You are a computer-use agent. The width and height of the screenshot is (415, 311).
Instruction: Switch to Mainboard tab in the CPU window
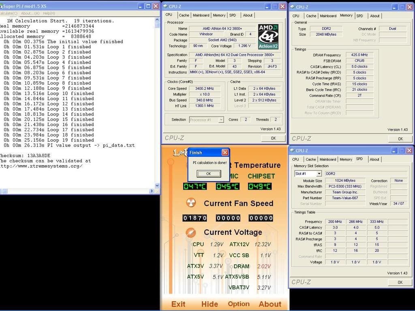tap(201, 15)
